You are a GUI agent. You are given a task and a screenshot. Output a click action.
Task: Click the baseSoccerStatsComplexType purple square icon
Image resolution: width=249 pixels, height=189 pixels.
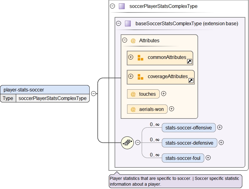click(x=128, y=23)
